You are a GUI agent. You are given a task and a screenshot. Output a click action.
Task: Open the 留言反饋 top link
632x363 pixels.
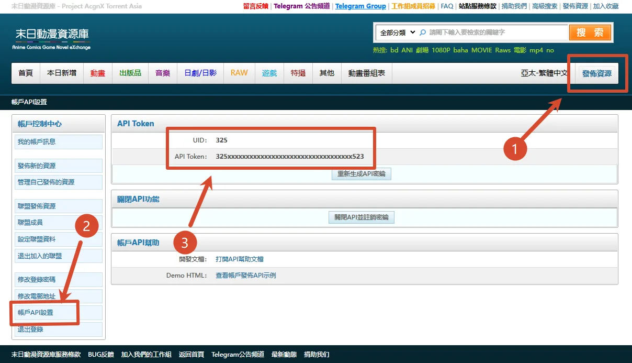coord(256,6)
